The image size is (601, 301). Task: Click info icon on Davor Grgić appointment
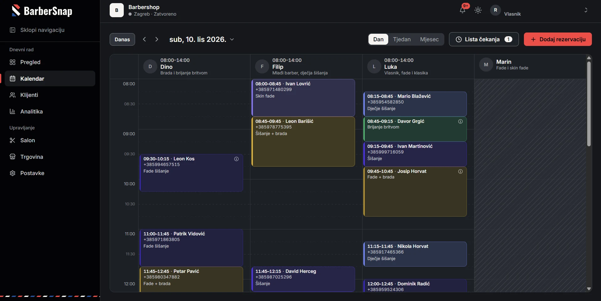[x=460, y=121]
